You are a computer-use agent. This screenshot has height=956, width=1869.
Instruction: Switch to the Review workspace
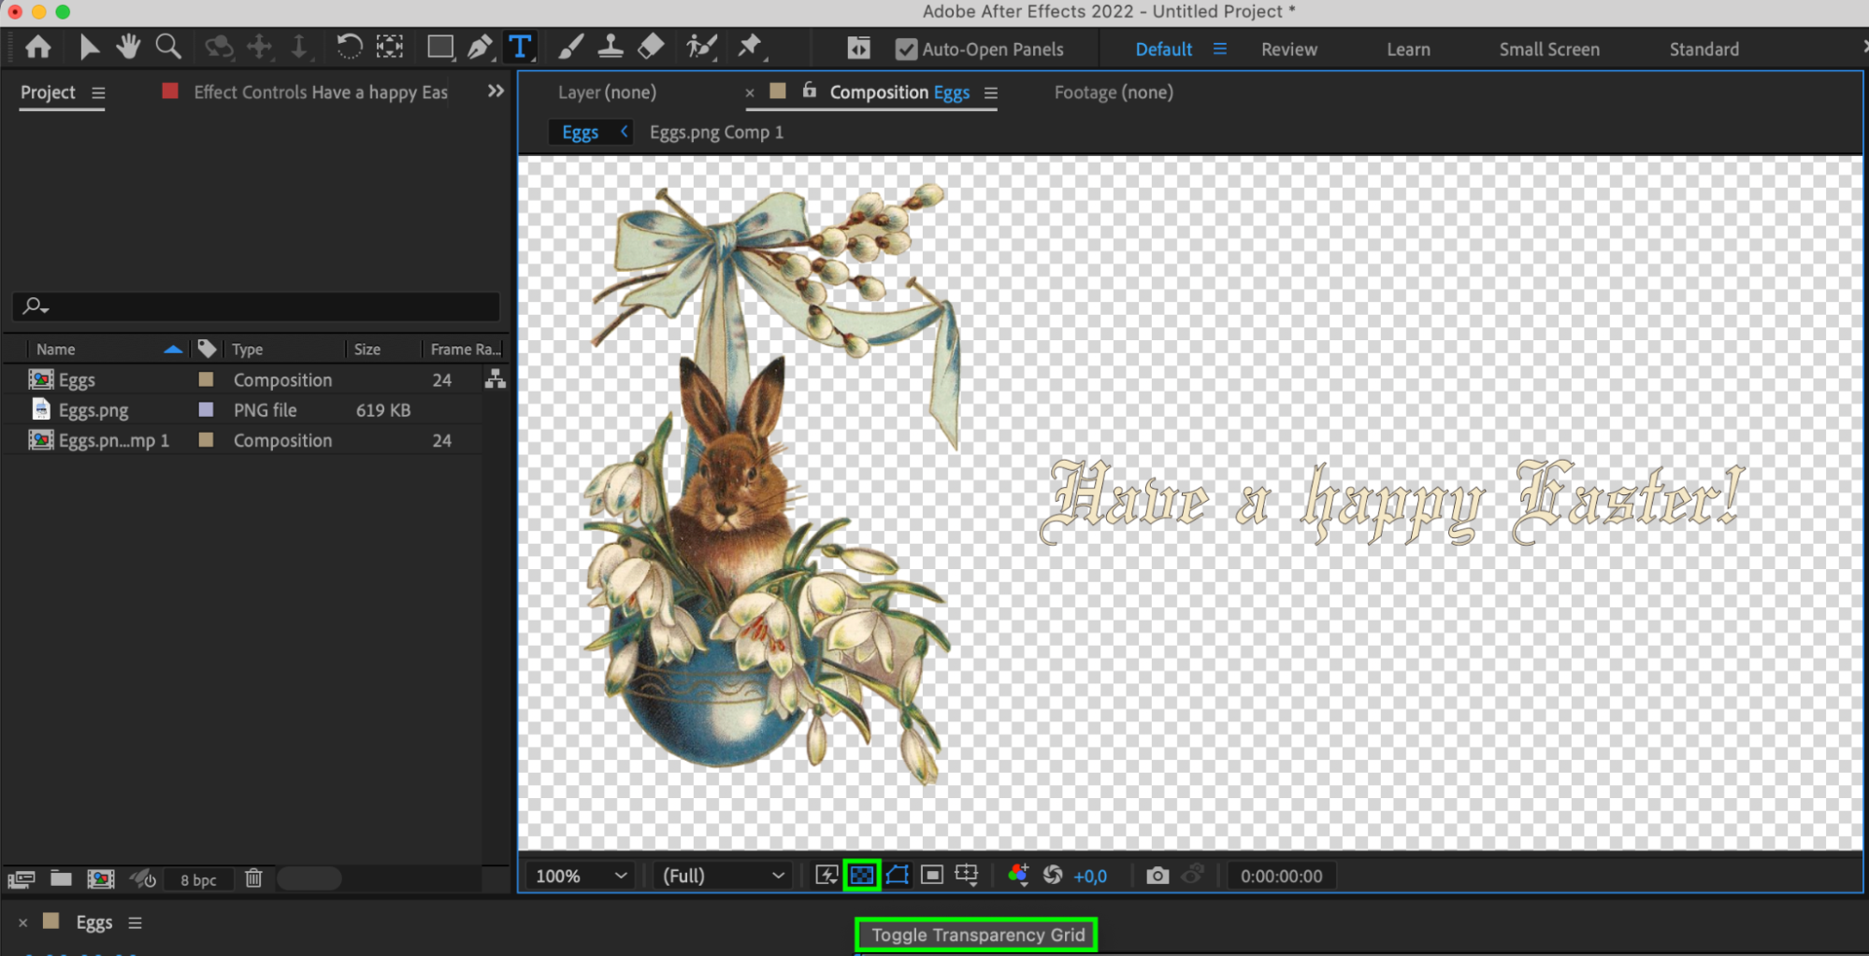pos(1288,50)
